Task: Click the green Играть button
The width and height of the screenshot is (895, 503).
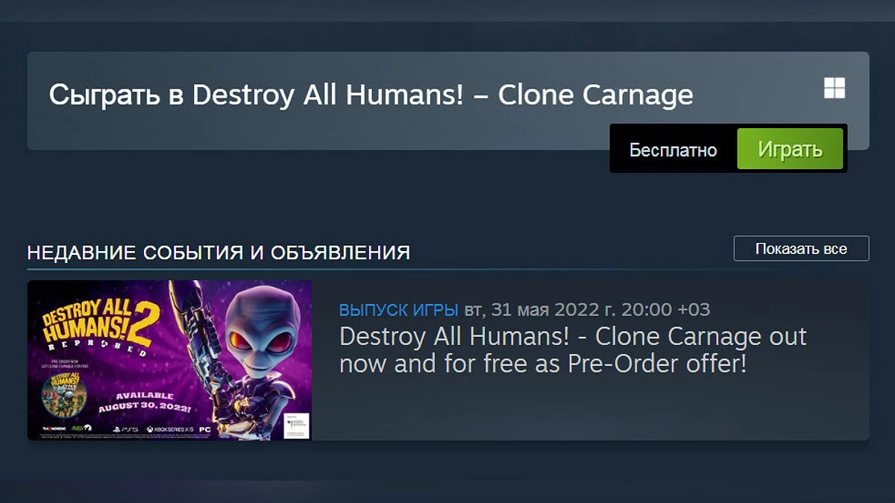Action: 790,148
